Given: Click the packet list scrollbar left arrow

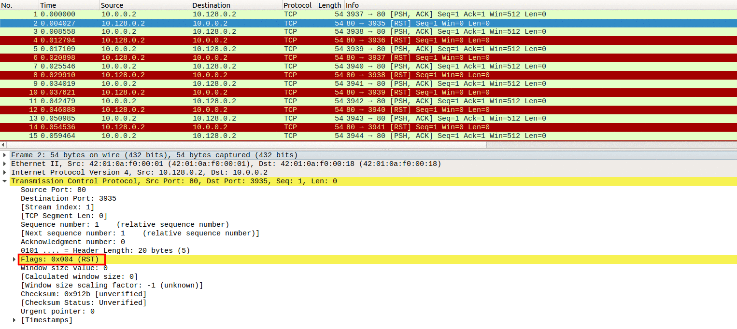Looking at the screenshot, I should 3,145.
